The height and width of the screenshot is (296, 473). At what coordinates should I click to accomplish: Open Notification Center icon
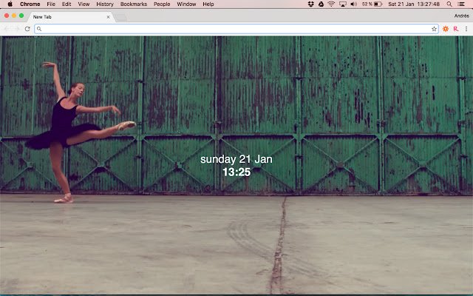tap(461, 4)
